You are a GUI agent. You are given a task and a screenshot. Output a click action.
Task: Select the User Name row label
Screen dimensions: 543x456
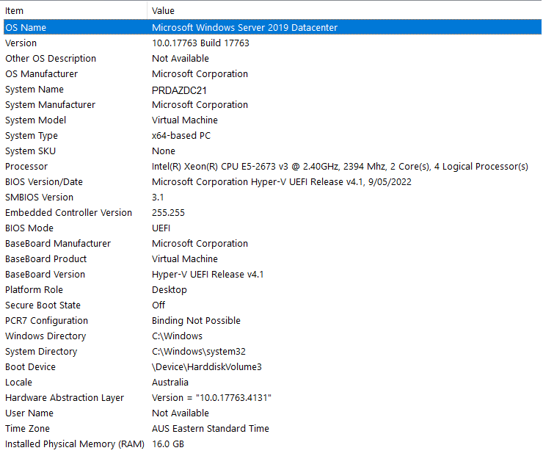coord(29,413)
